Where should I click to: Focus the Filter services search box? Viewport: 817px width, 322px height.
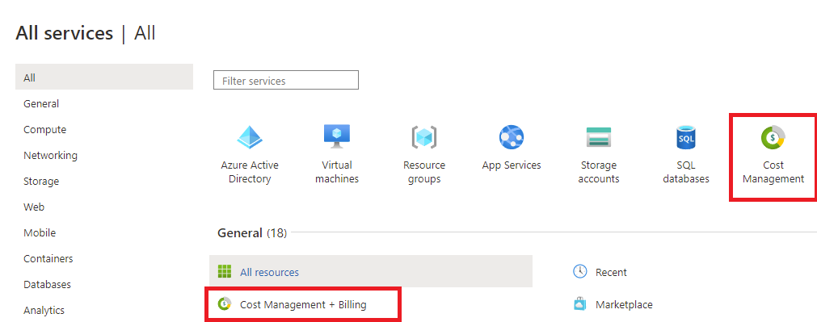[x=286, y=80]
